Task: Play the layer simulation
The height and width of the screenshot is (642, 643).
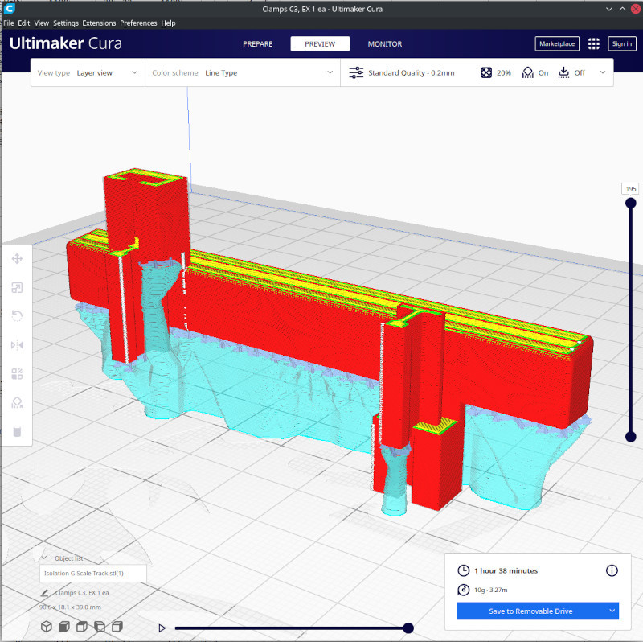Action: point(162,628)
